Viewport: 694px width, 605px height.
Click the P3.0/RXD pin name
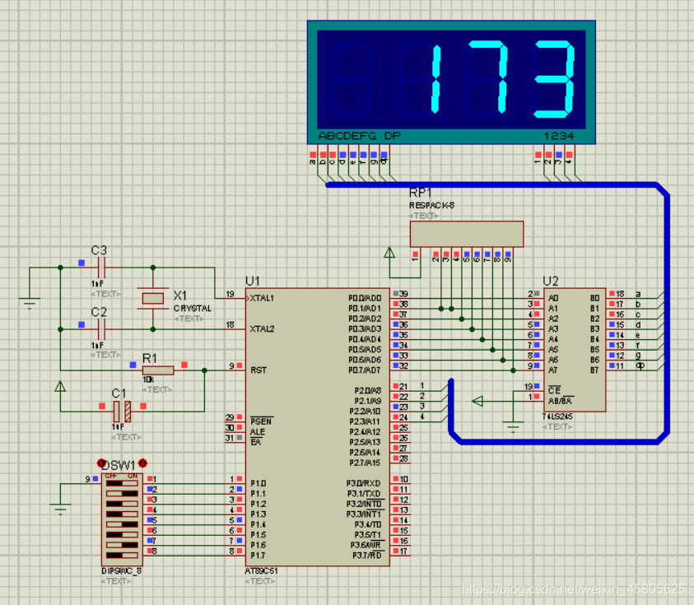(363, 483)
